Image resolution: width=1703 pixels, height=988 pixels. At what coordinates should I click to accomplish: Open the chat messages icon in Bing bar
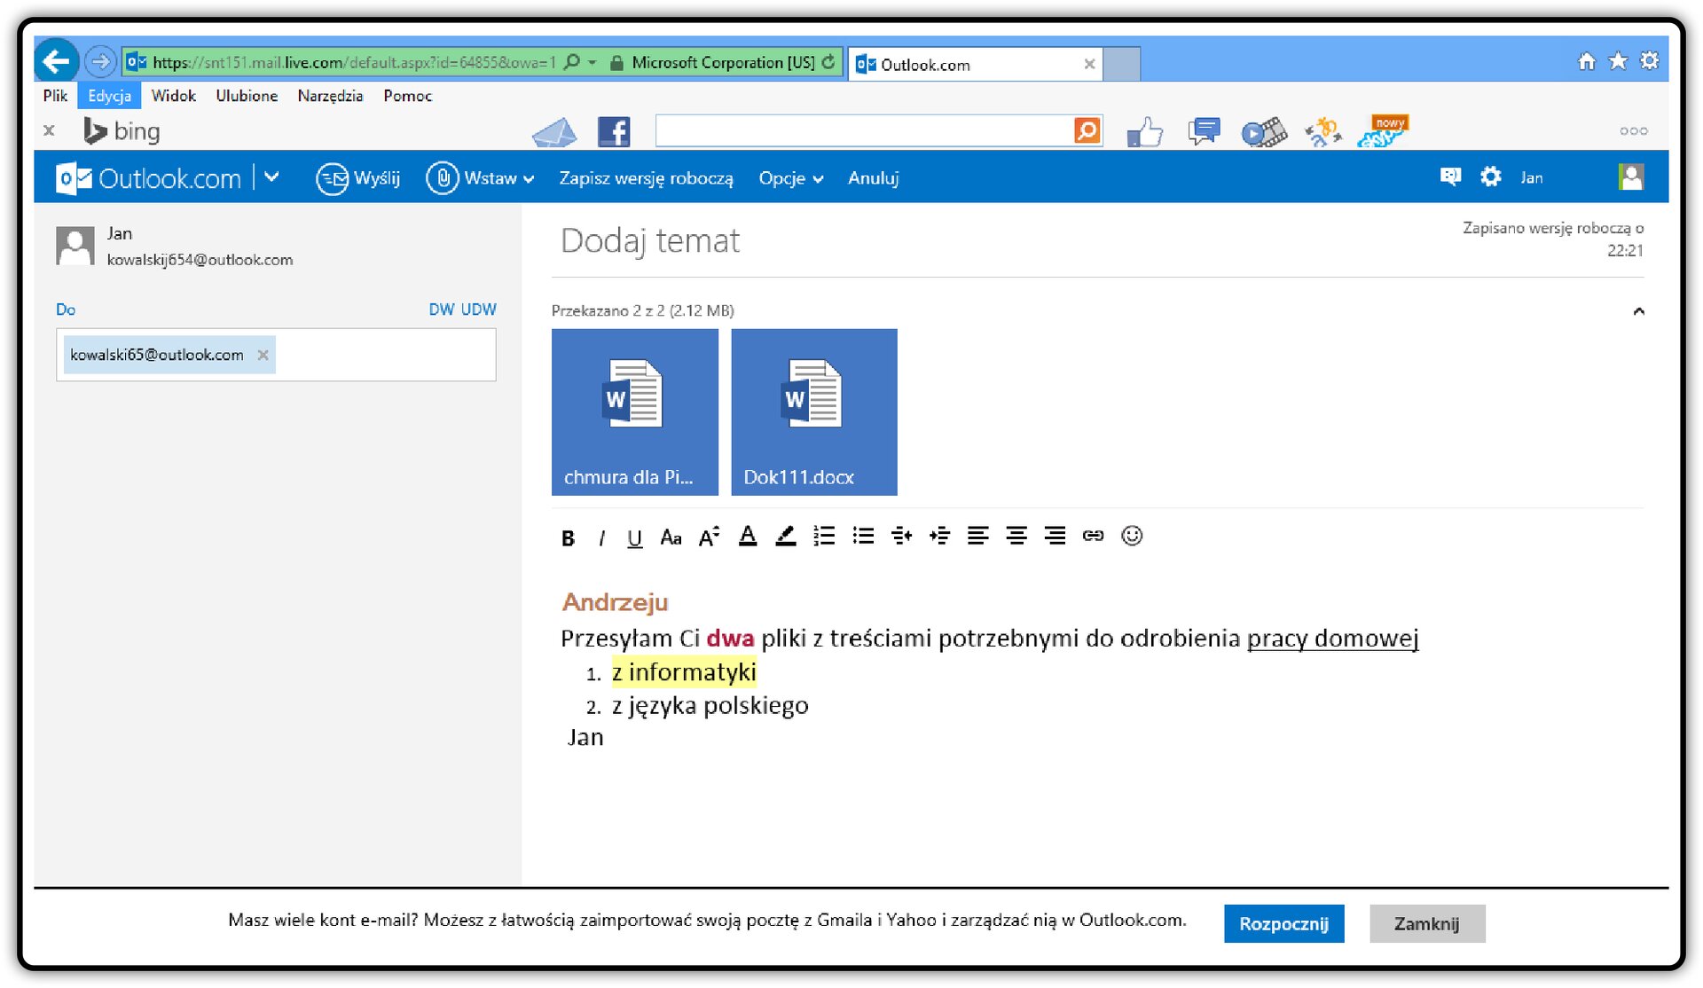point(1204,132)
